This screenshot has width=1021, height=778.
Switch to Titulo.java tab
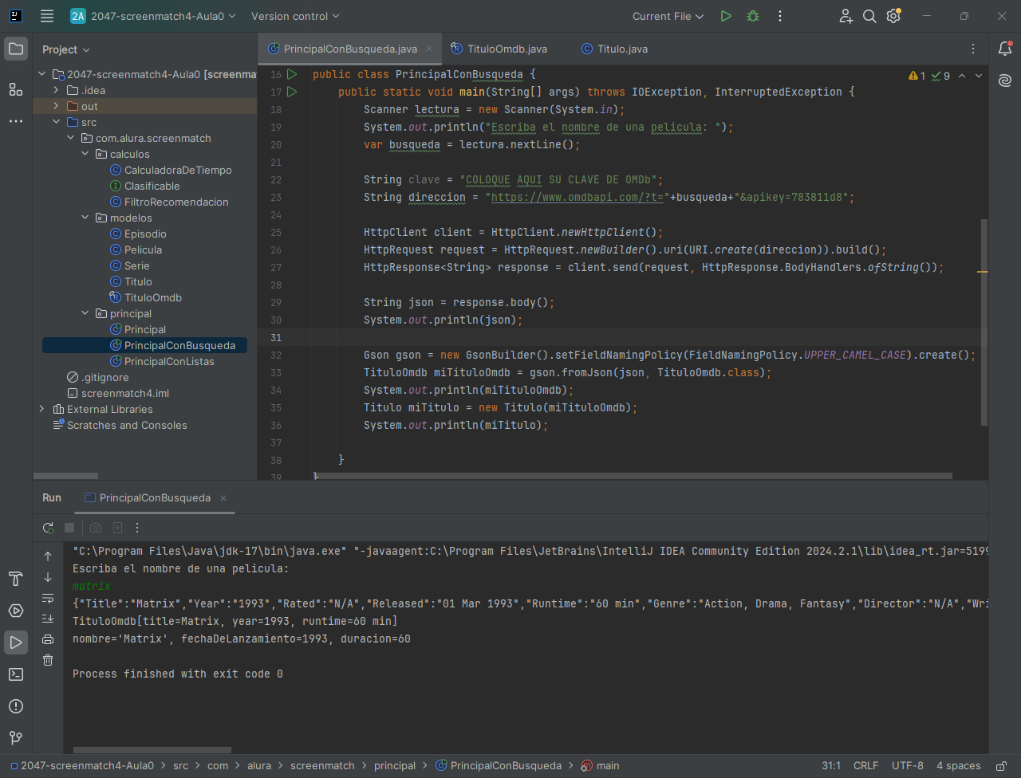[615, 49]
